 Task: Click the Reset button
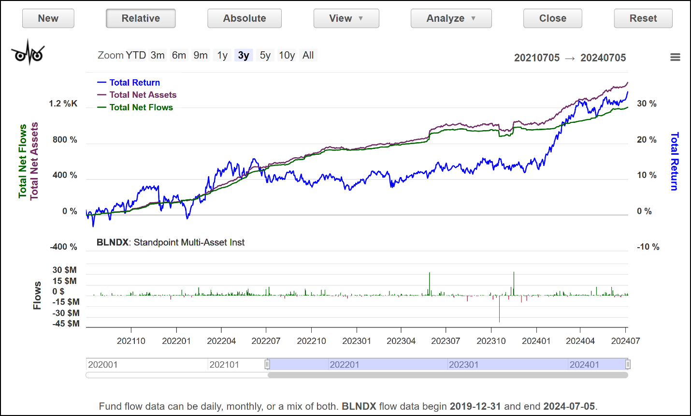coord(643,18)
